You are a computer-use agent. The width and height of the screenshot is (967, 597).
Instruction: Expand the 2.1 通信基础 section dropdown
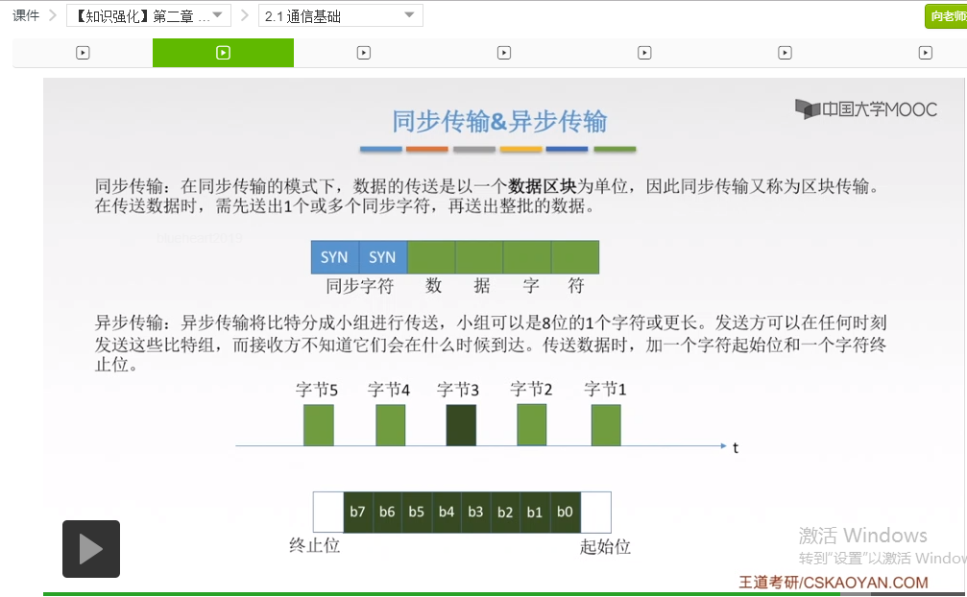[x=341, y=15]
